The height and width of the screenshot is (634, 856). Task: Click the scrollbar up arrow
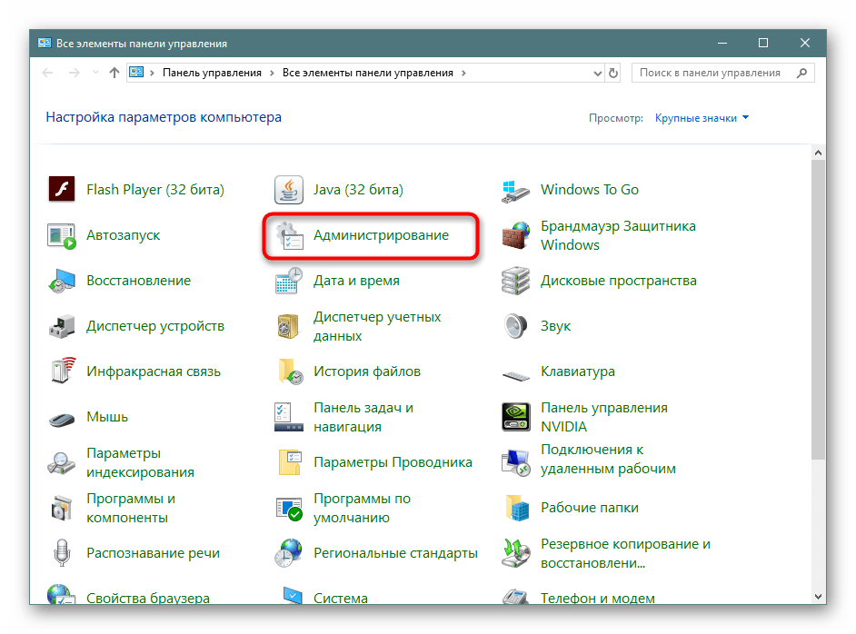818,153
